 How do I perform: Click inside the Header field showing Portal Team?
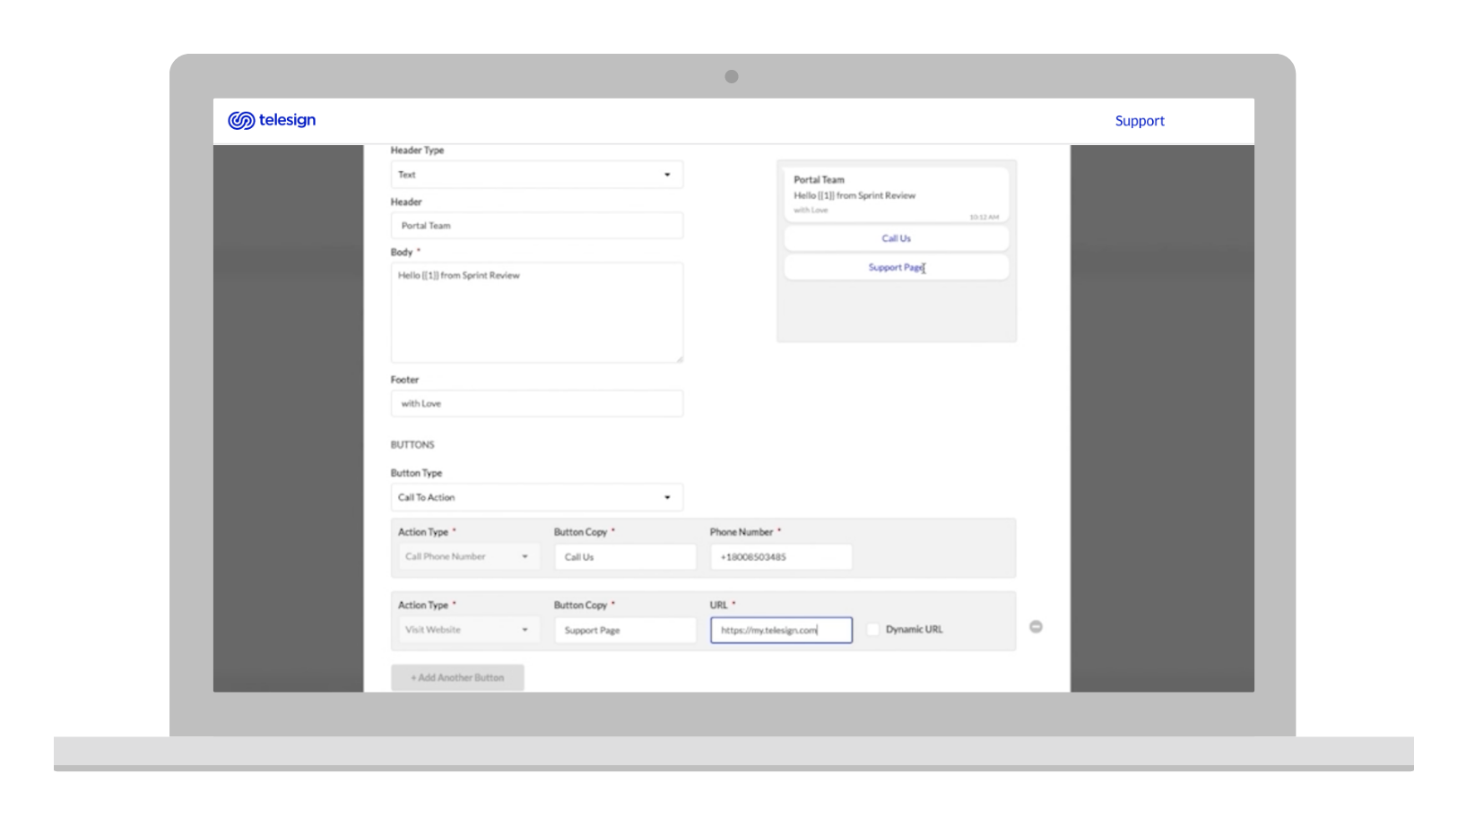pos(536,225)
